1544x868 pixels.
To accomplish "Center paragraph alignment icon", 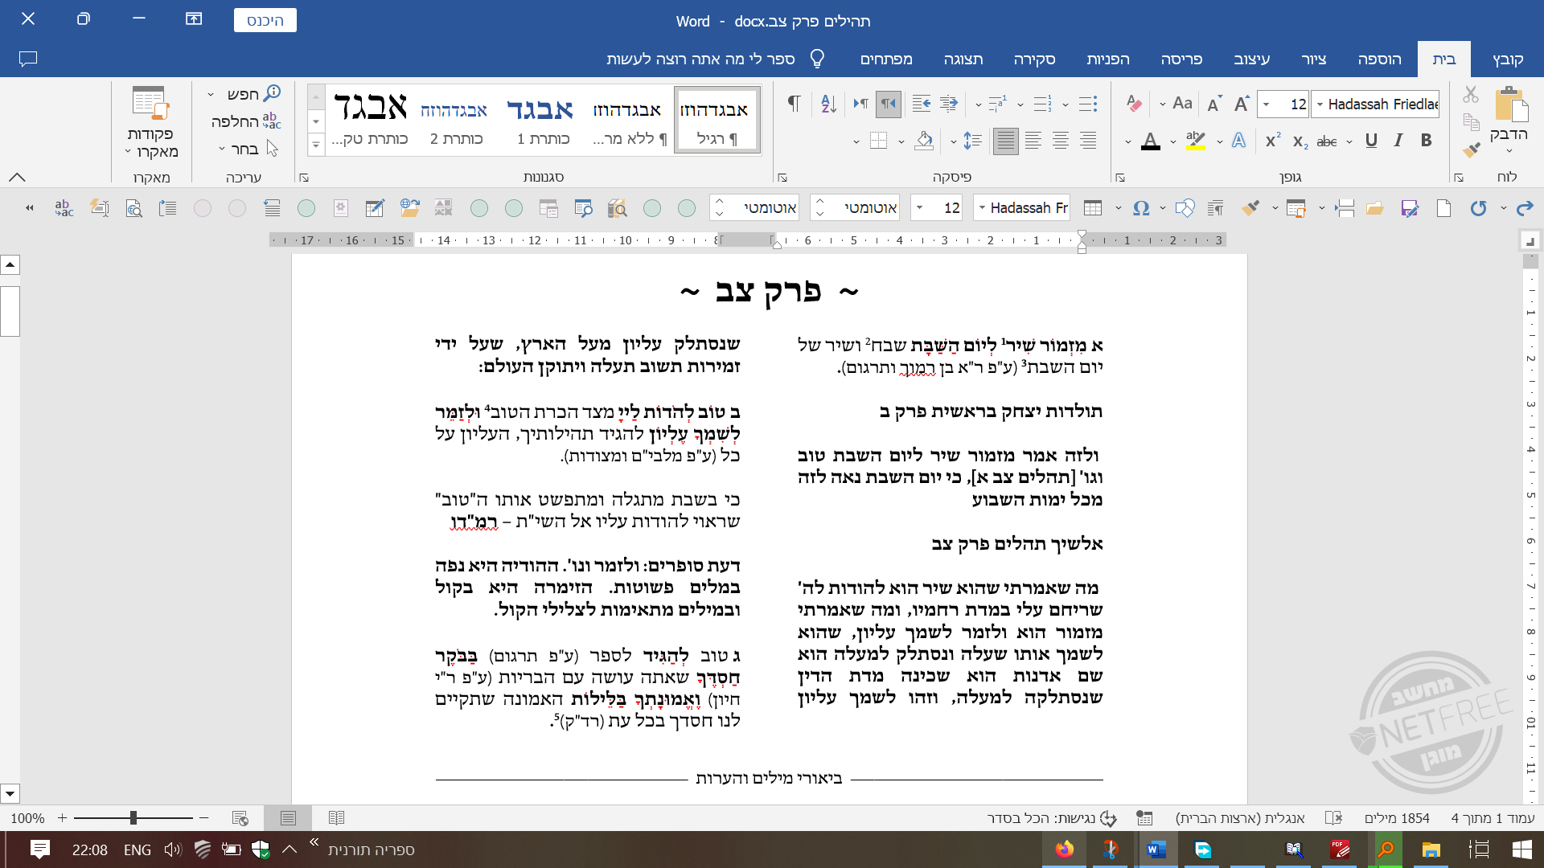I will point(1061,141).
